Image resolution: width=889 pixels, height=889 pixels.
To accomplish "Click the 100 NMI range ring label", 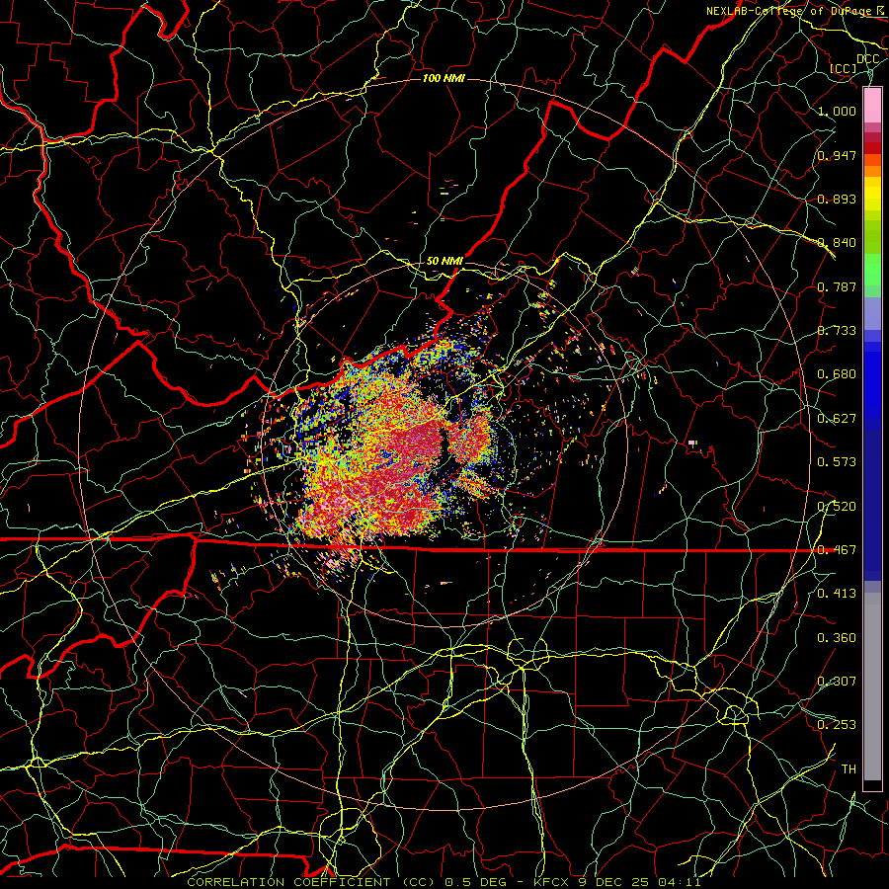I will click(x=444, y=78).
